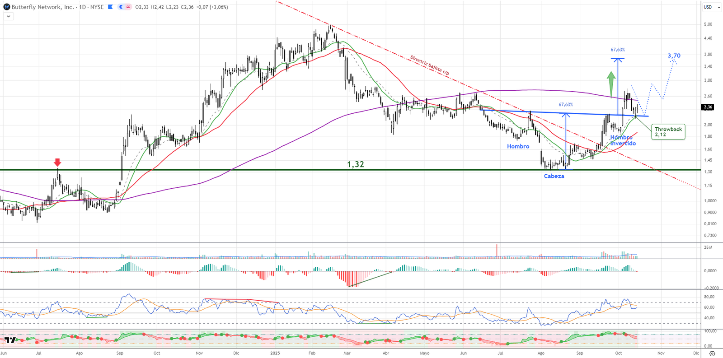Click the moon-shaped market status icon
The image size is (723, 358).
[x=121, y=7]
